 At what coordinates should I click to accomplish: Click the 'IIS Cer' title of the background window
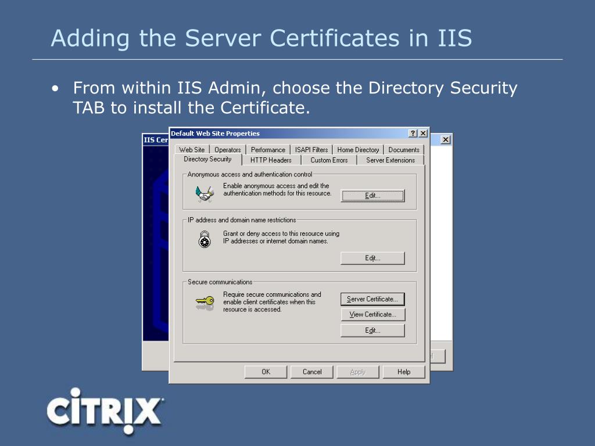pyautogui.click(x=156, y=139)
